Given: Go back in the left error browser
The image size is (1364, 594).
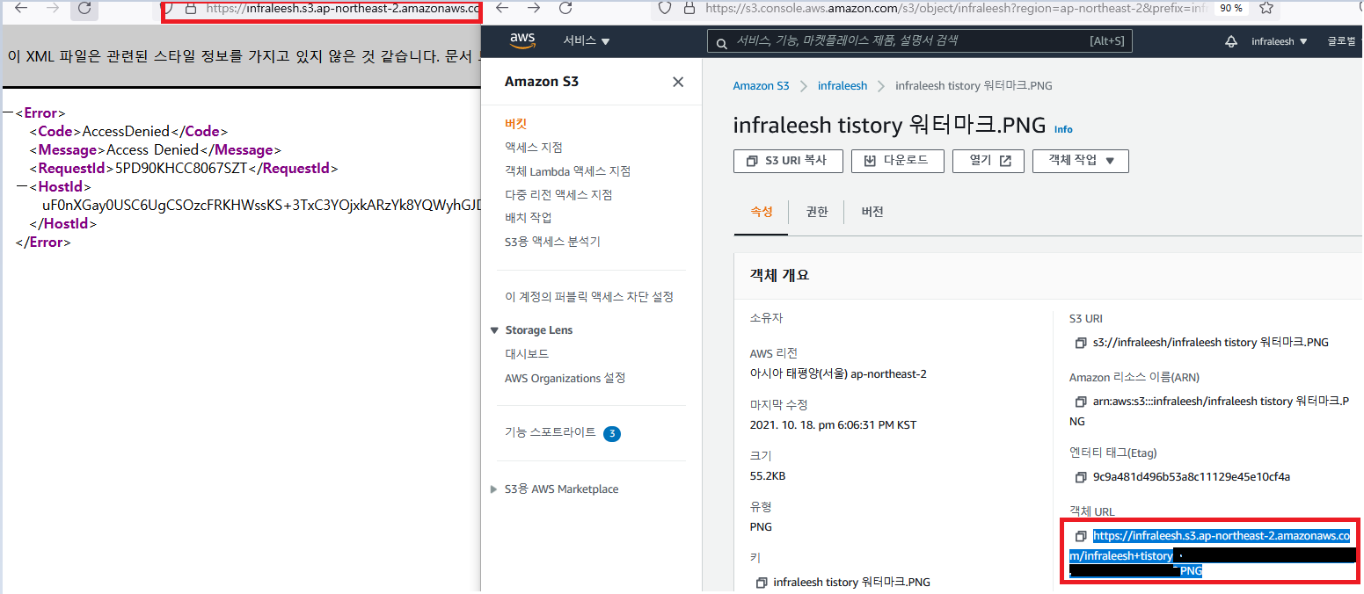Looking at the screenshot, I should coord(22,8).
